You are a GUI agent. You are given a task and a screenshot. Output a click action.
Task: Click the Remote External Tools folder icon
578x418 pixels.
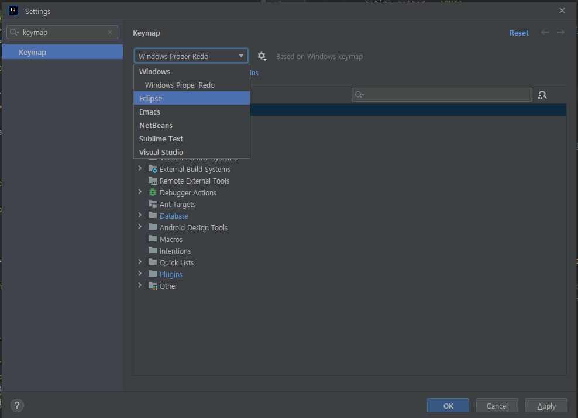pos(153,181)
